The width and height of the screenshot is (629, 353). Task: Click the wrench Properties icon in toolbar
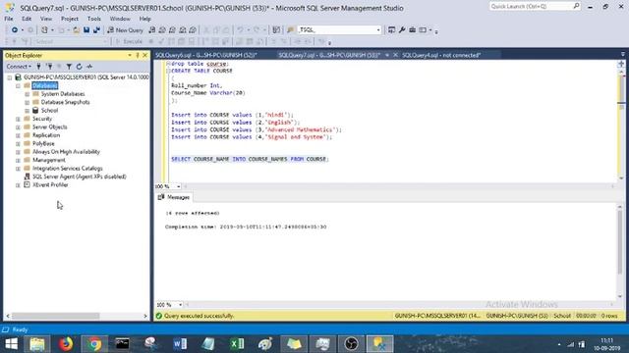[x=402, y=30]
